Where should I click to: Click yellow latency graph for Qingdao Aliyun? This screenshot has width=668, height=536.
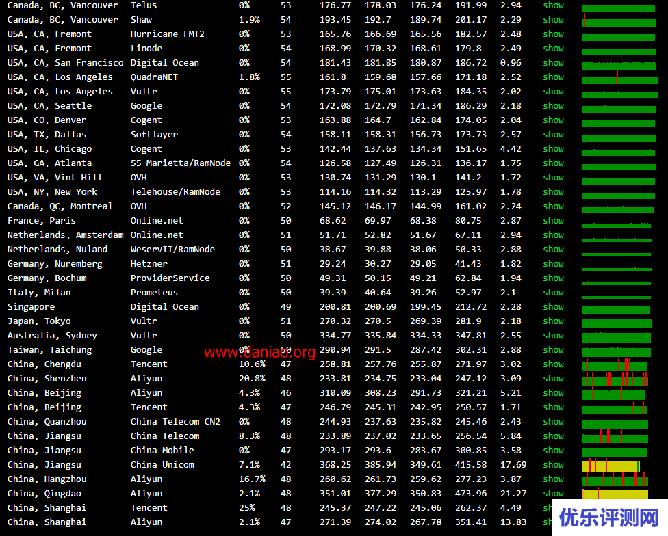(x=615, y=494)
